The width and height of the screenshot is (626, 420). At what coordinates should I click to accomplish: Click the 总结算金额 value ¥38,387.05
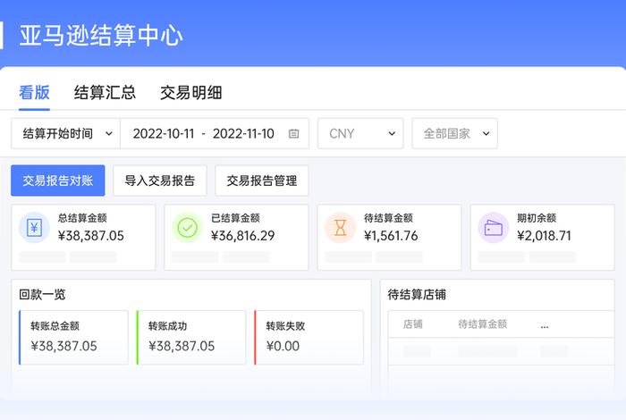[91, 236]
